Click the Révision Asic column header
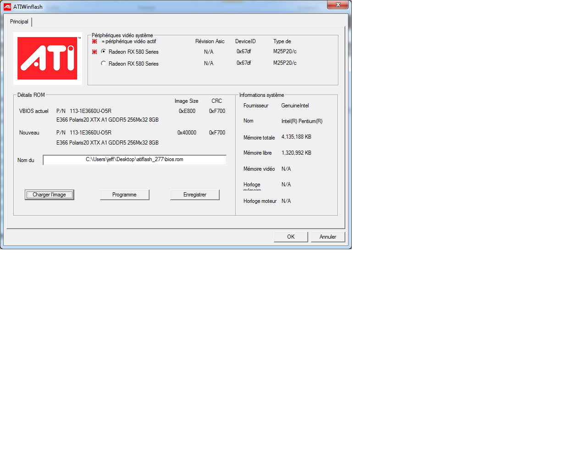This screenshot has width=587, height=470. [210, 41]
